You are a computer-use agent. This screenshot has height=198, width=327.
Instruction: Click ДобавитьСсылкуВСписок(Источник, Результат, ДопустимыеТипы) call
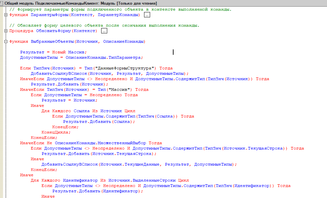click(110, 73)
